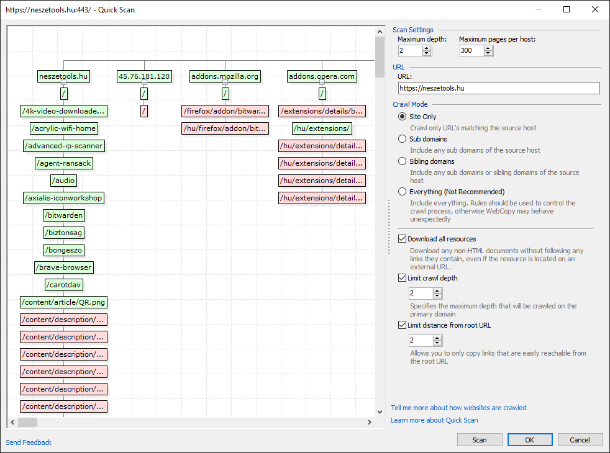The image size is (610, 453).
Task: Select Sibling domains crawl mode
Action: click(403, 161)
